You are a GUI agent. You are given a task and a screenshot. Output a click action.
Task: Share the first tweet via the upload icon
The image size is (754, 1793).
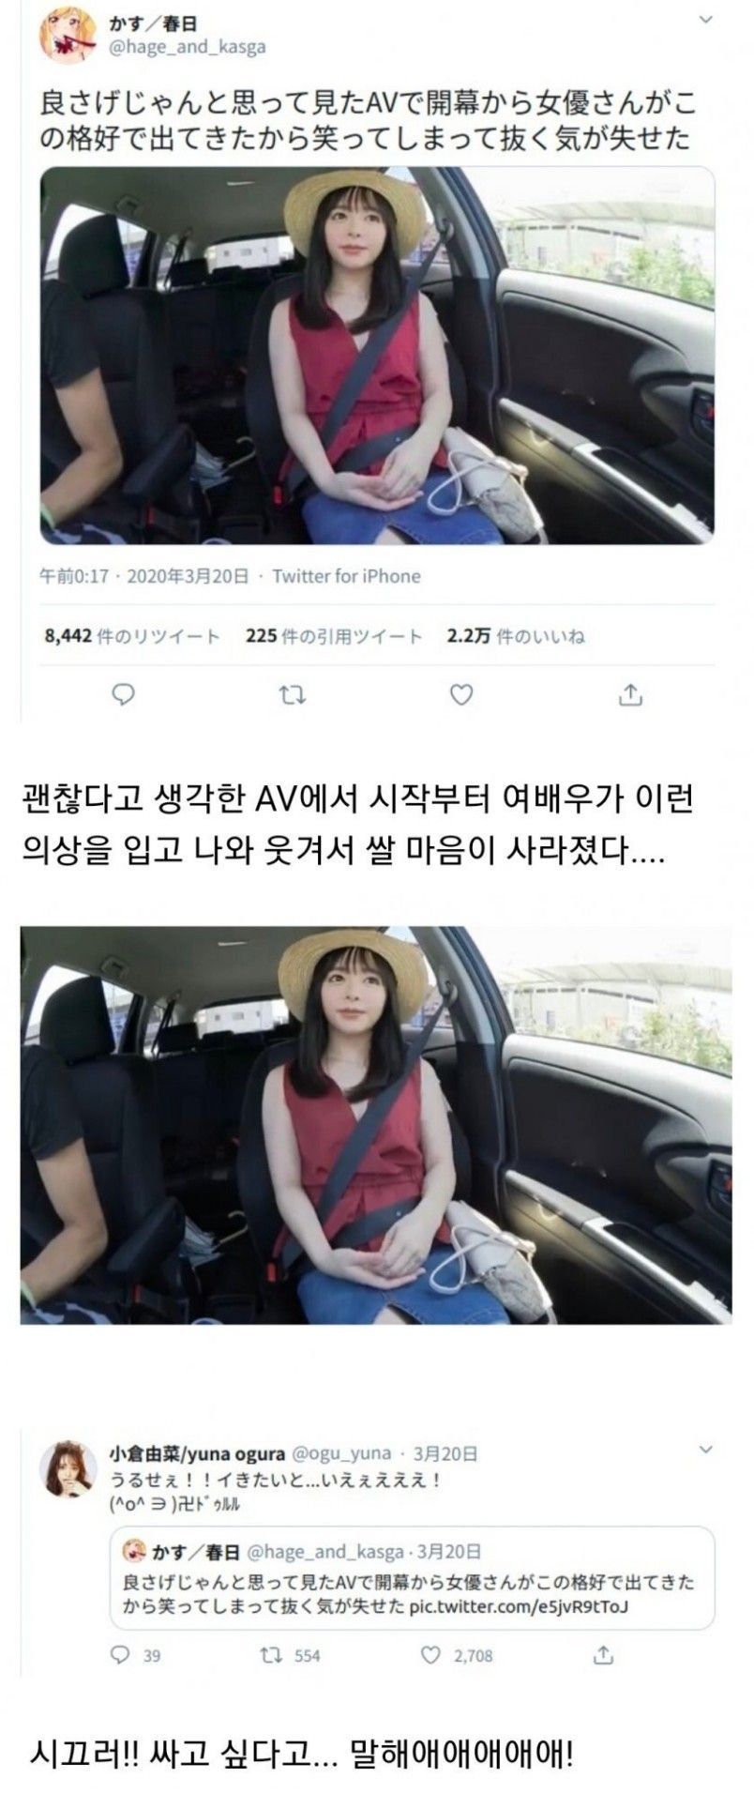coord(631,693)
